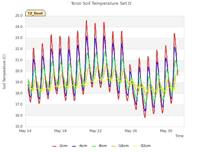Click the 21.0 y-axis tick label
Image resolution: width=203 pixels, height=152 pixels.
pos(19,60)
